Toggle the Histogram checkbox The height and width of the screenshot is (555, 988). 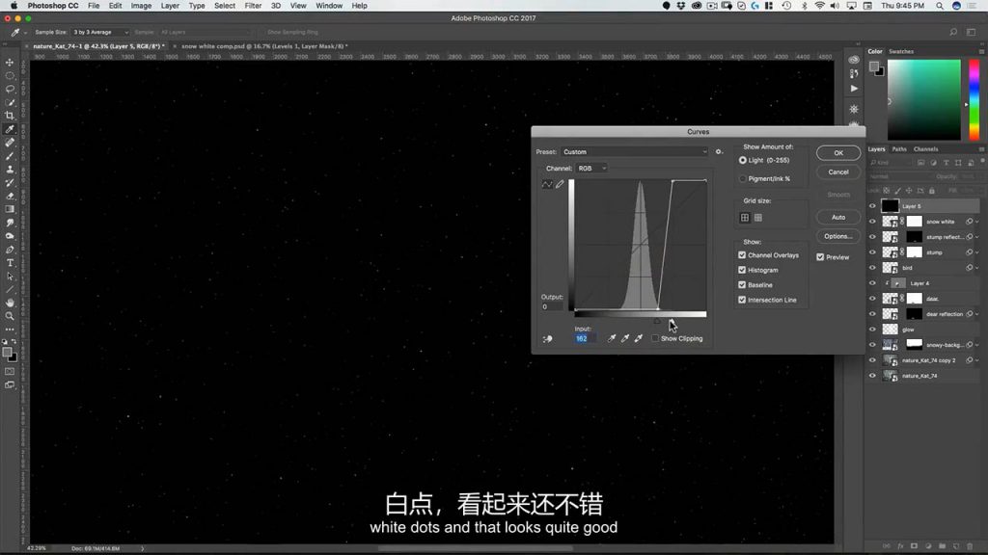pos(742,270)
